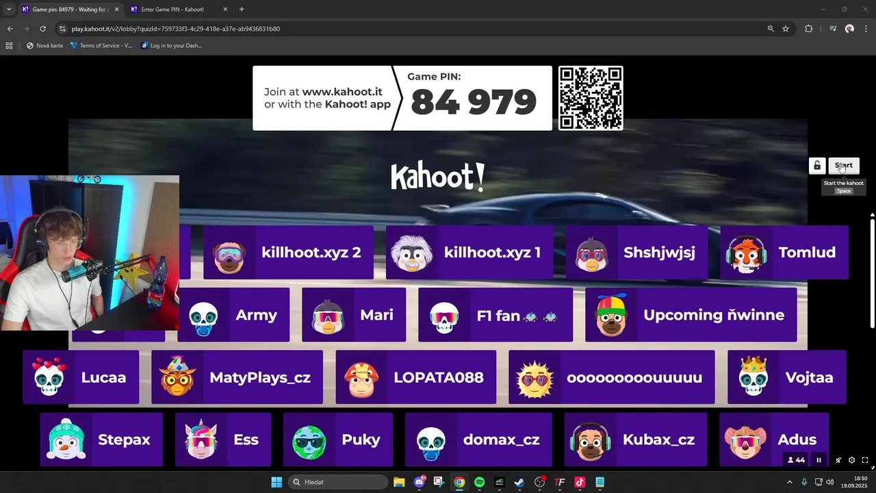Kick player killhoot.xyz 2
Image resolution: width=876 pixels, height=493 pixels.
[288, 252]
